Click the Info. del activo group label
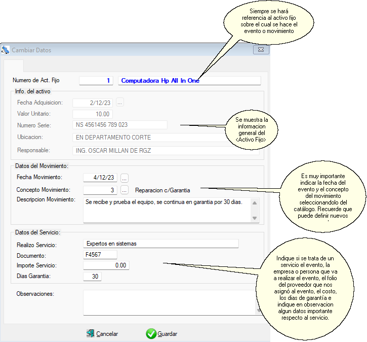This screenshot has width=367, height=342. 33,91
